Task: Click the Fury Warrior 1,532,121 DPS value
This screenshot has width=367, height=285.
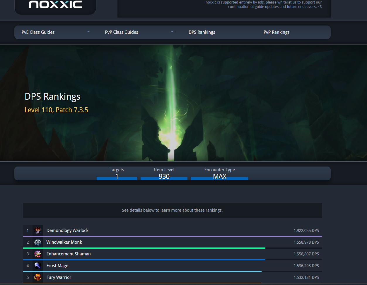Action: pyautogui.click(x=306, y=277)
